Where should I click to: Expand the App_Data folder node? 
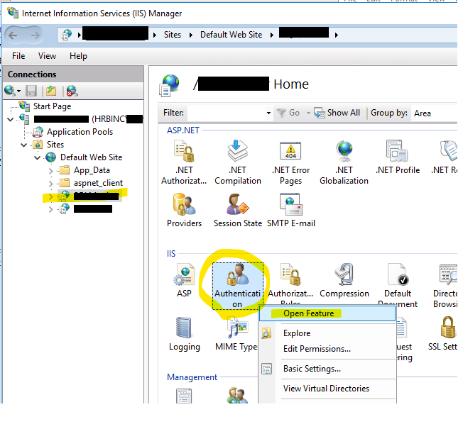(50, 170)
